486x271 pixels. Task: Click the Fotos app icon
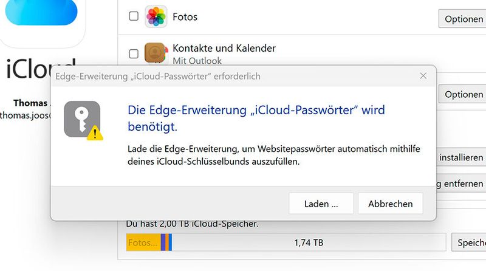156,16
